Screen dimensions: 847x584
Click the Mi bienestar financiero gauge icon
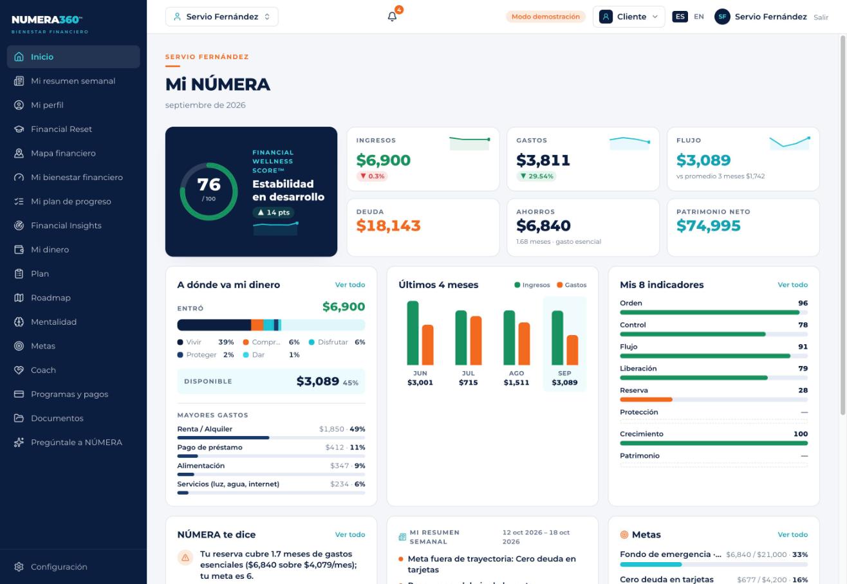click(x=19, y=178)
